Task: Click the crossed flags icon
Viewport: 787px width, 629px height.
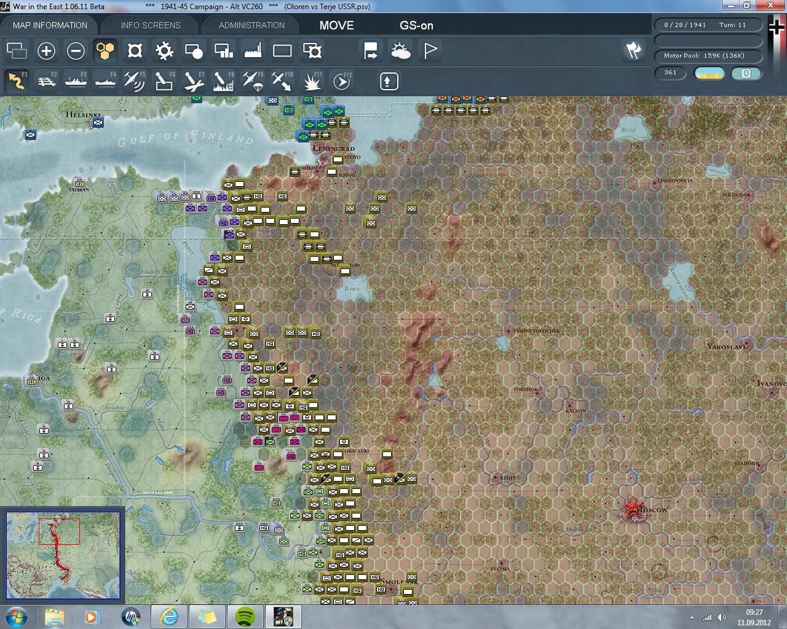Action: tap(634, 50)
